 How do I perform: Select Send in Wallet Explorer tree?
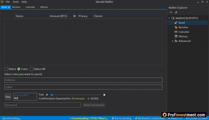(188, 23)
